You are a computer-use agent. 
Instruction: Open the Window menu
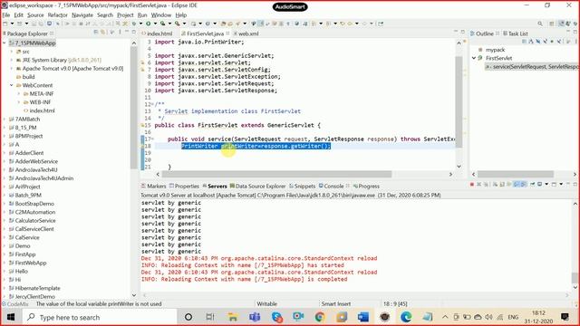click(x=161, y=15)
